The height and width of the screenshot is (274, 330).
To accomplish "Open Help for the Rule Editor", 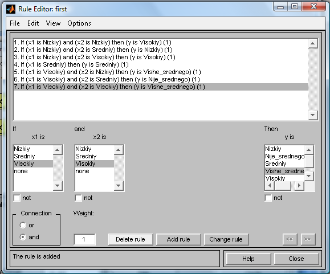I will coord(248,259).
